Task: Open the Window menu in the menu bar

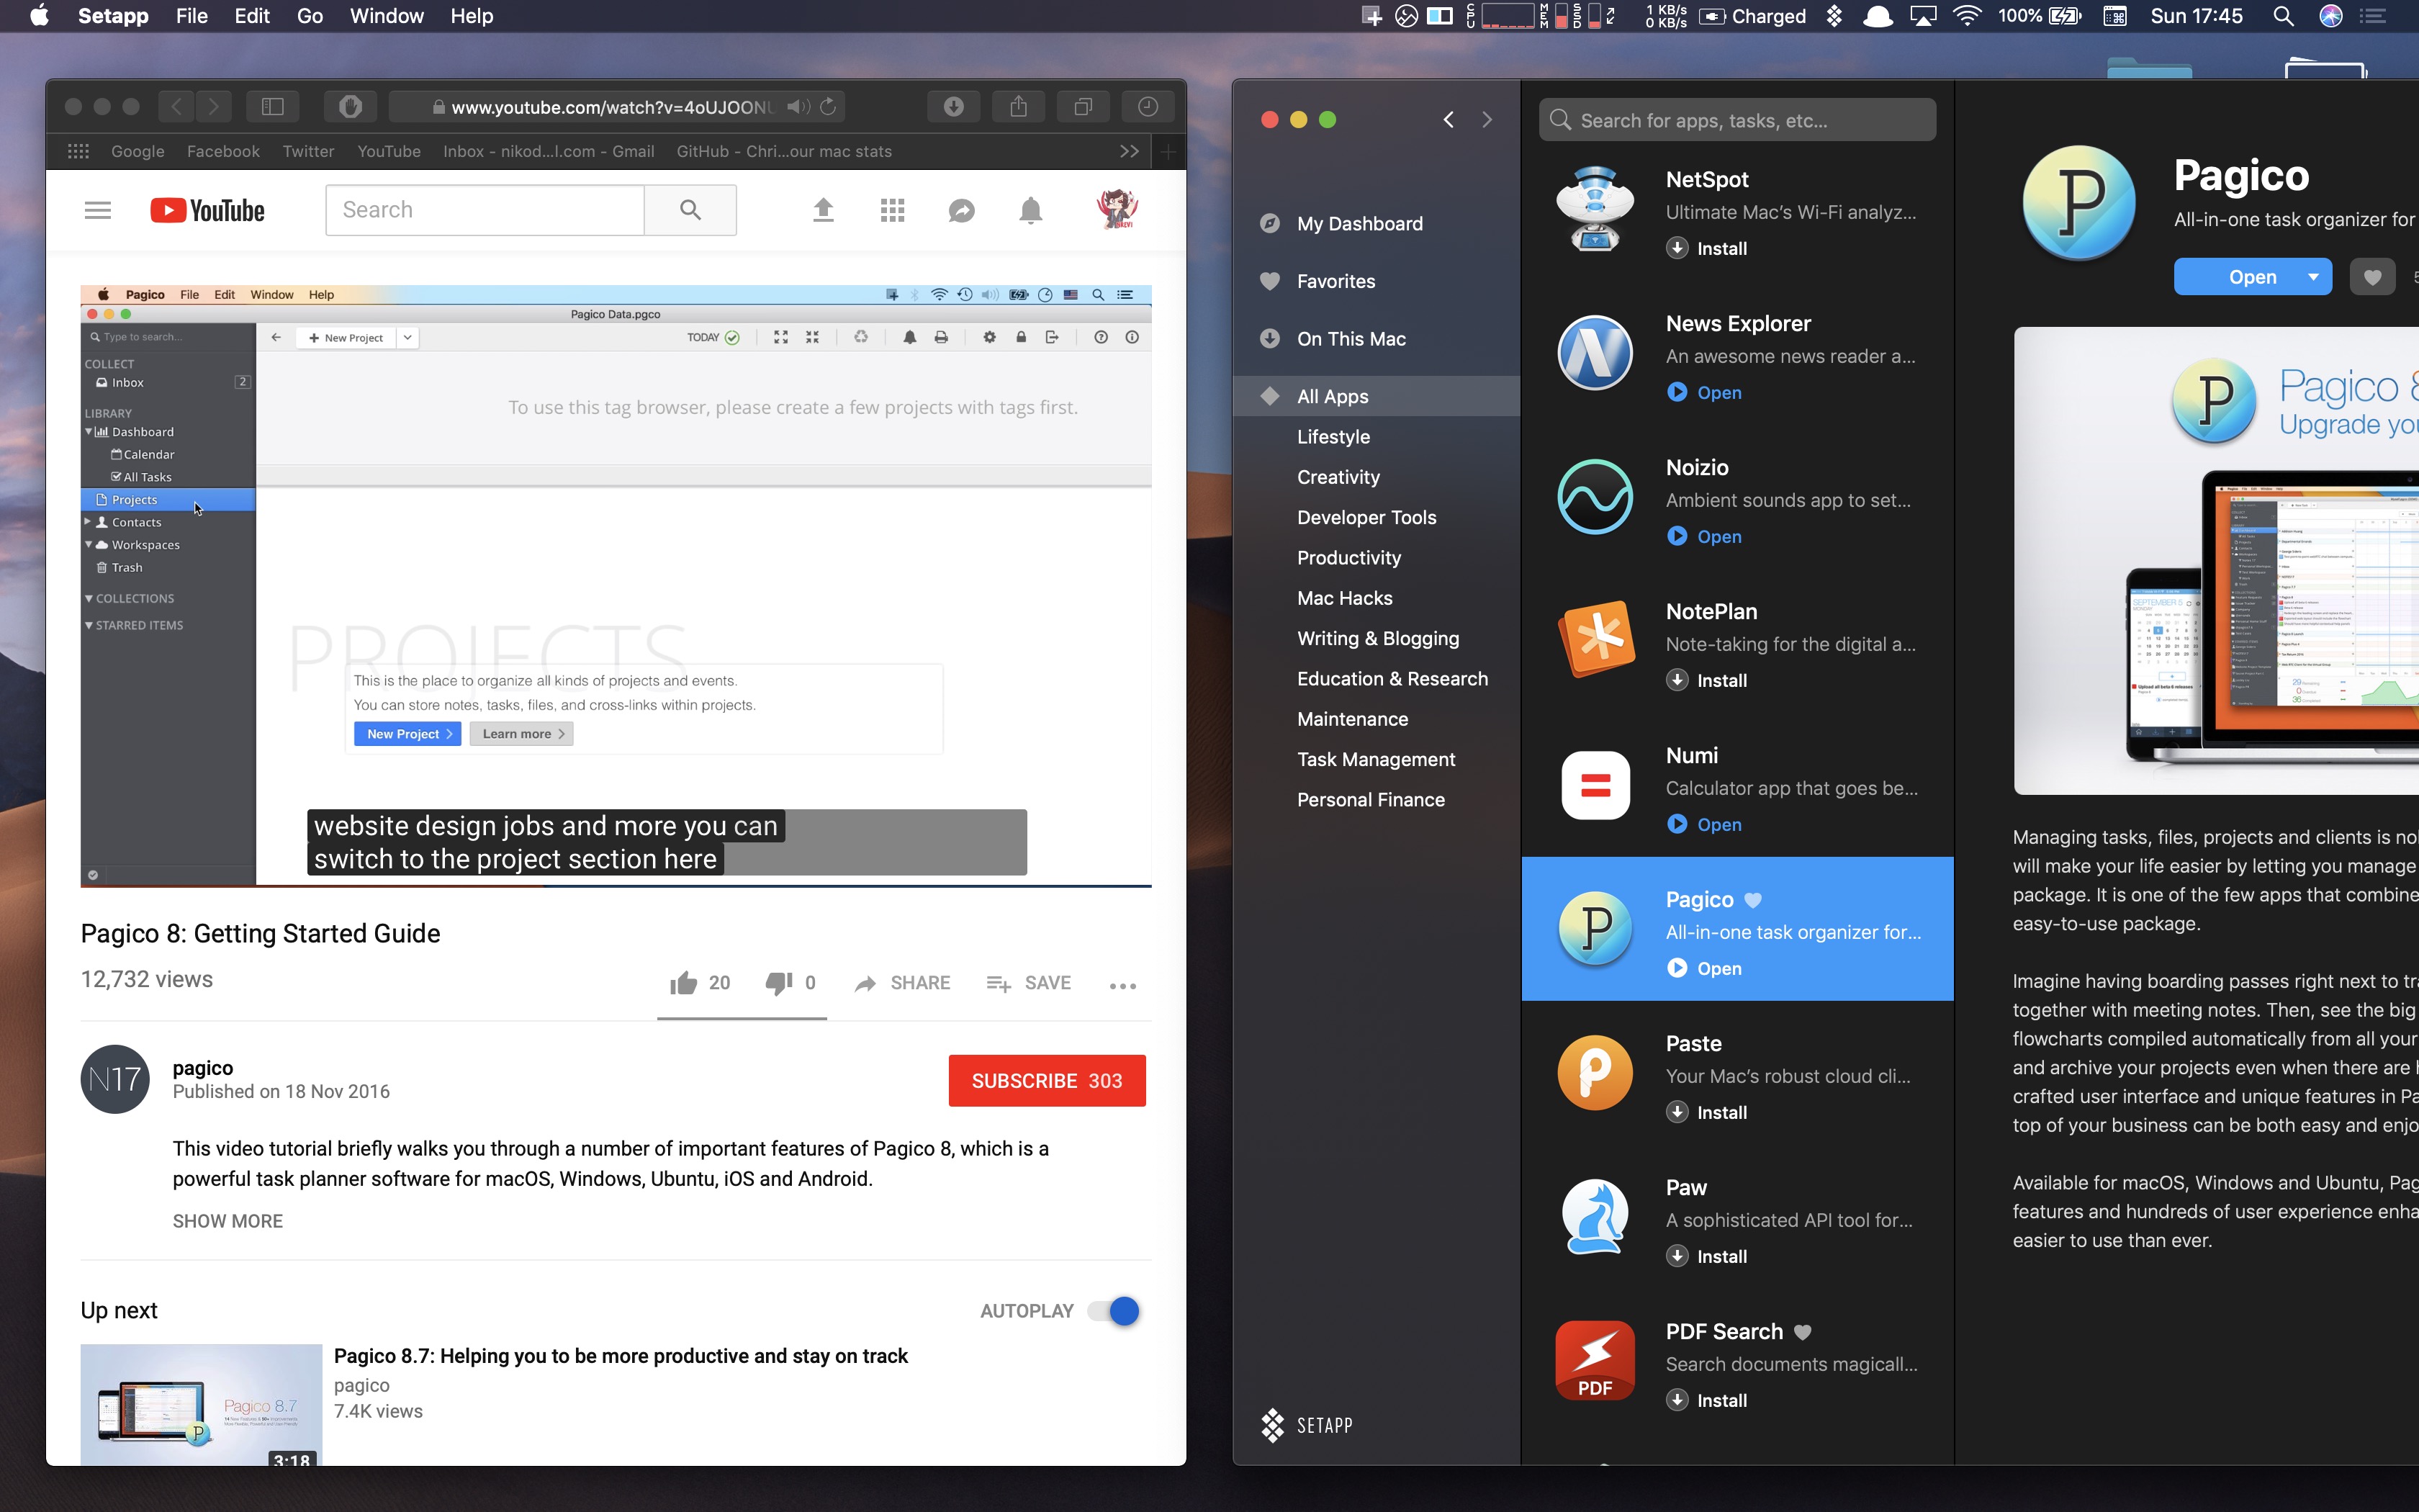Action: click(387, 16)
